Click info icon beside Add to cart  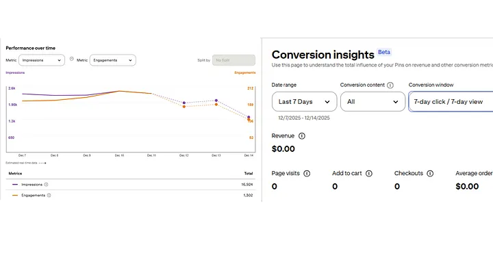(x=369, y=174)
